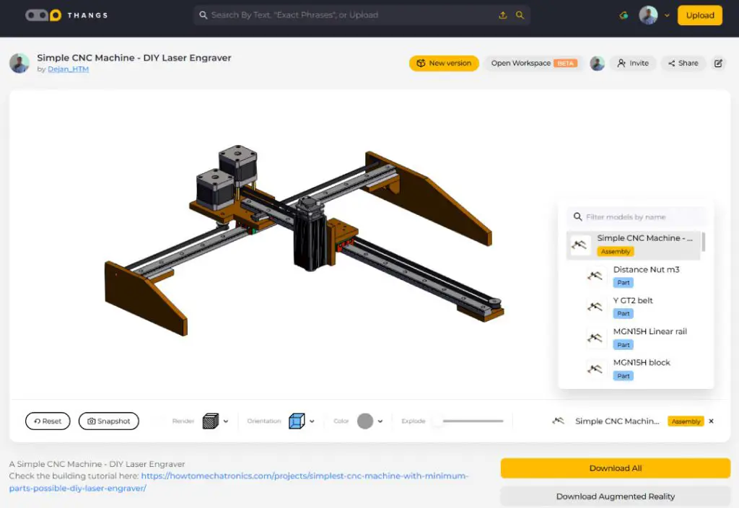Select MGN15H Linear rail part

pyautogui.click(x=650, y=331)
